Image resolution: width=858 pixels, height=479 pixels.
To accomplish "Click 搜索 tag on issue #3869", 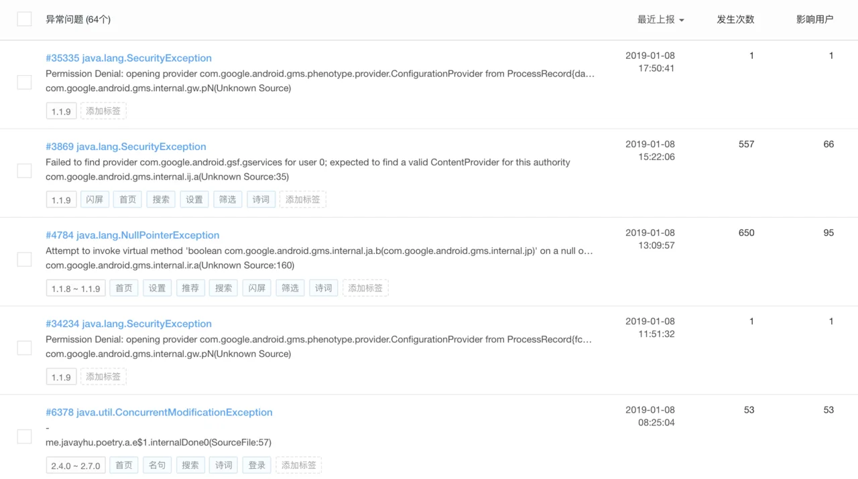I will [x=161, y=200].
